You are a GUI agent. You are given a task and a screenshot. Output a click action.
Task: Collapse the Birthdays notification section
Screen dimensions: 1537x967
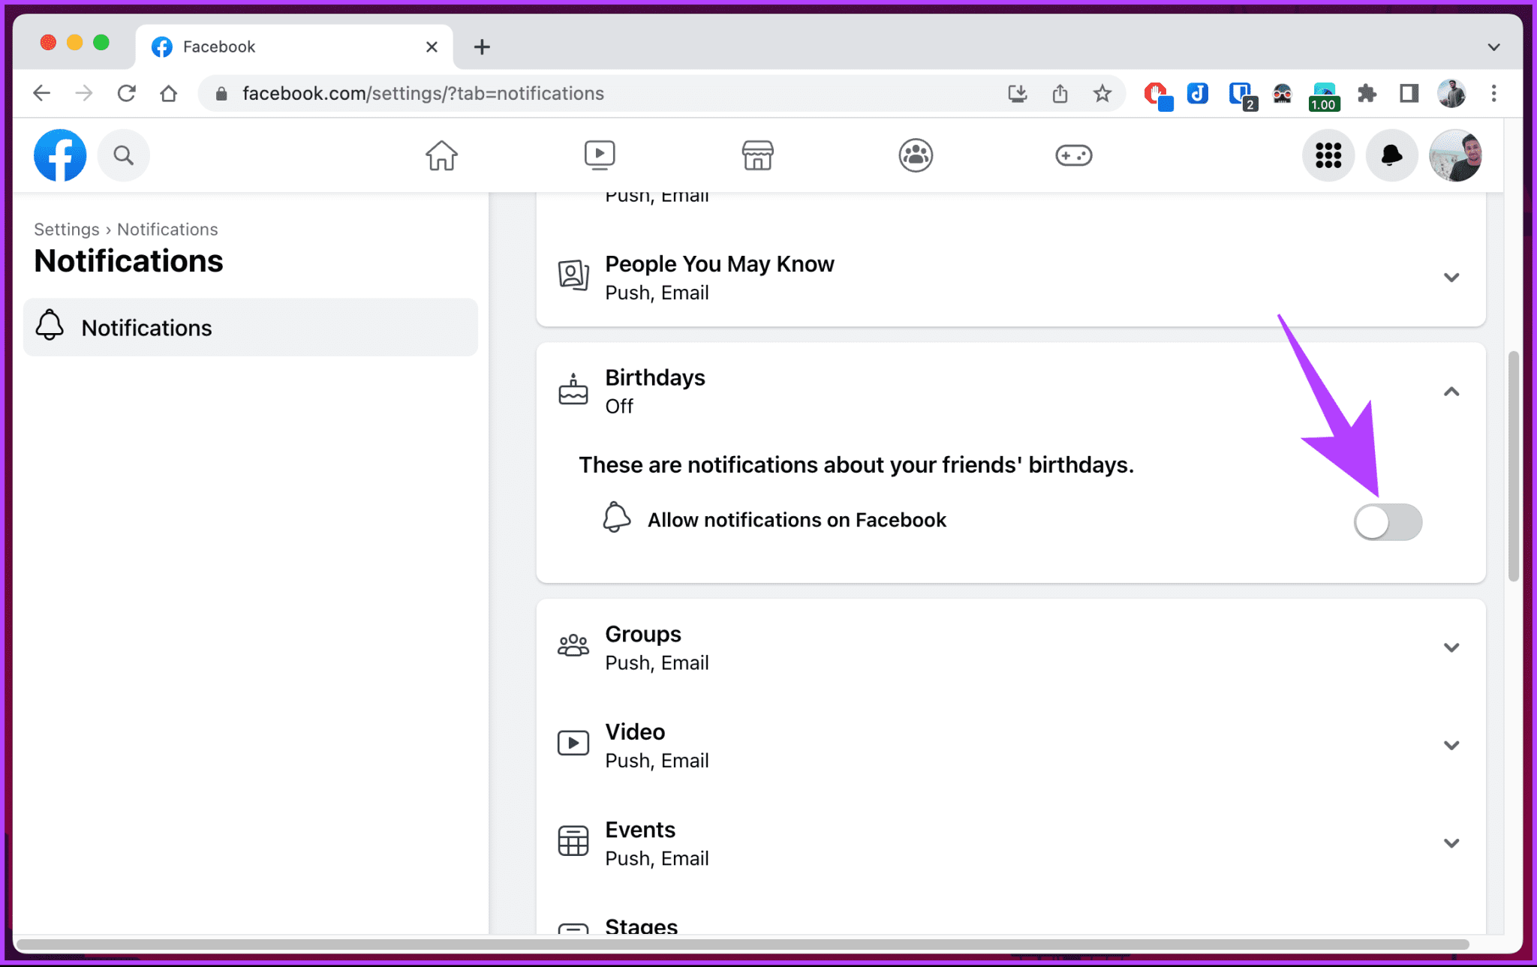pos(1451,392)
